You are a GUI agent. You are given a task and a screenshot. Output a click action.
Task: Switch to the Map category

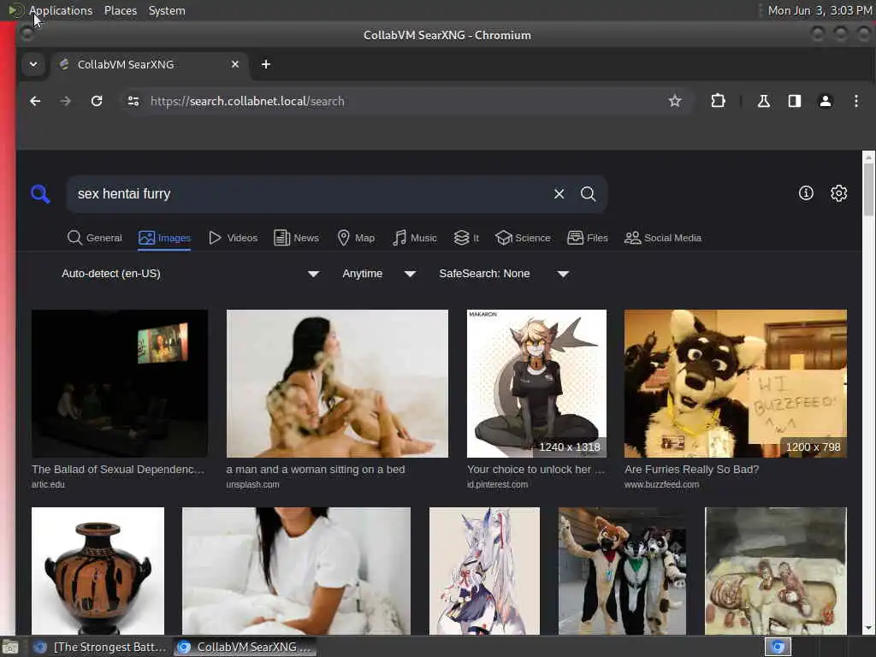click(356, 238)
